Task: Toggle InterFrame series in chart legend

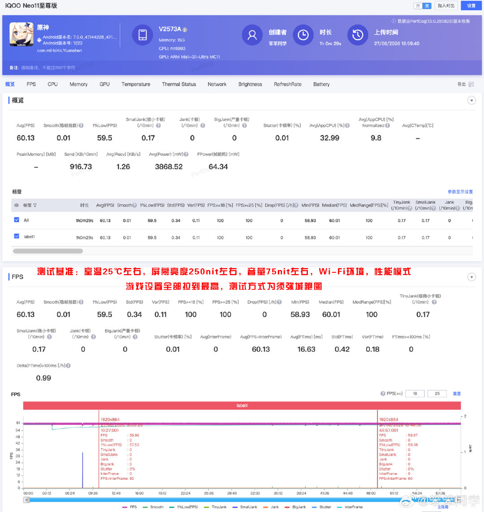Action: coord(350,507)
